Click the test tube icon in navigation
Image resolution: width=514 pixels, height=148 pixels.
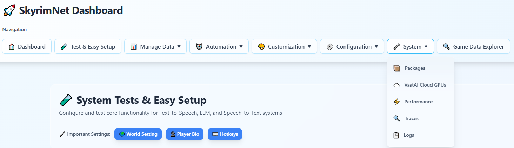click(64, 47)
